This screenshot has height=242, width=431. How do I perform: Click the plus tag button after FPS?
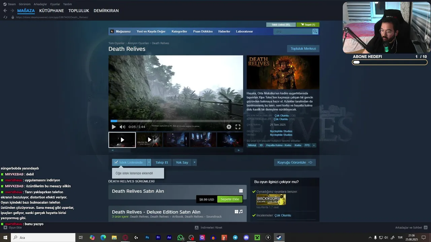tap(314, 146)
